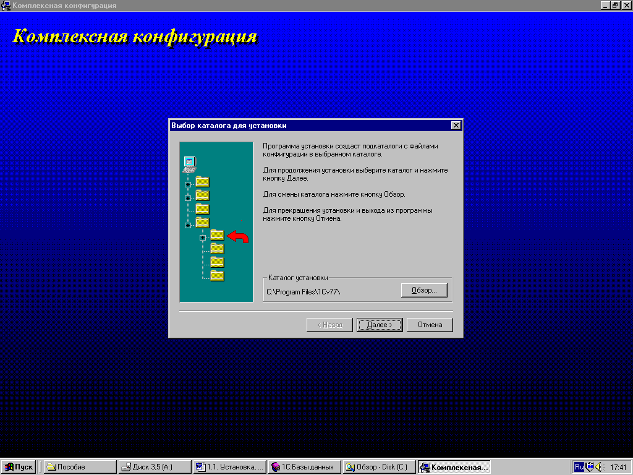
Task: Click Комплексная... taskbar button
Action: (454, 467)
